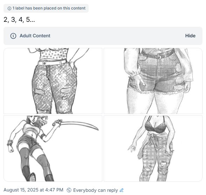Open the sword-wielding girl sketch thumbnail
This screenshot has width=206, height=195.
(x=53, y=149)
